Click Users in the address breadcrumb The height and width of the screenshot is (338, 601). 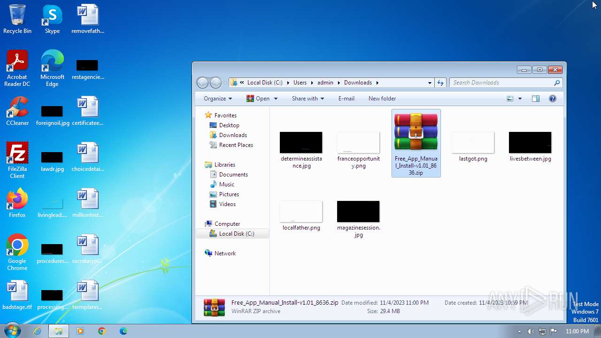[300, 83]
